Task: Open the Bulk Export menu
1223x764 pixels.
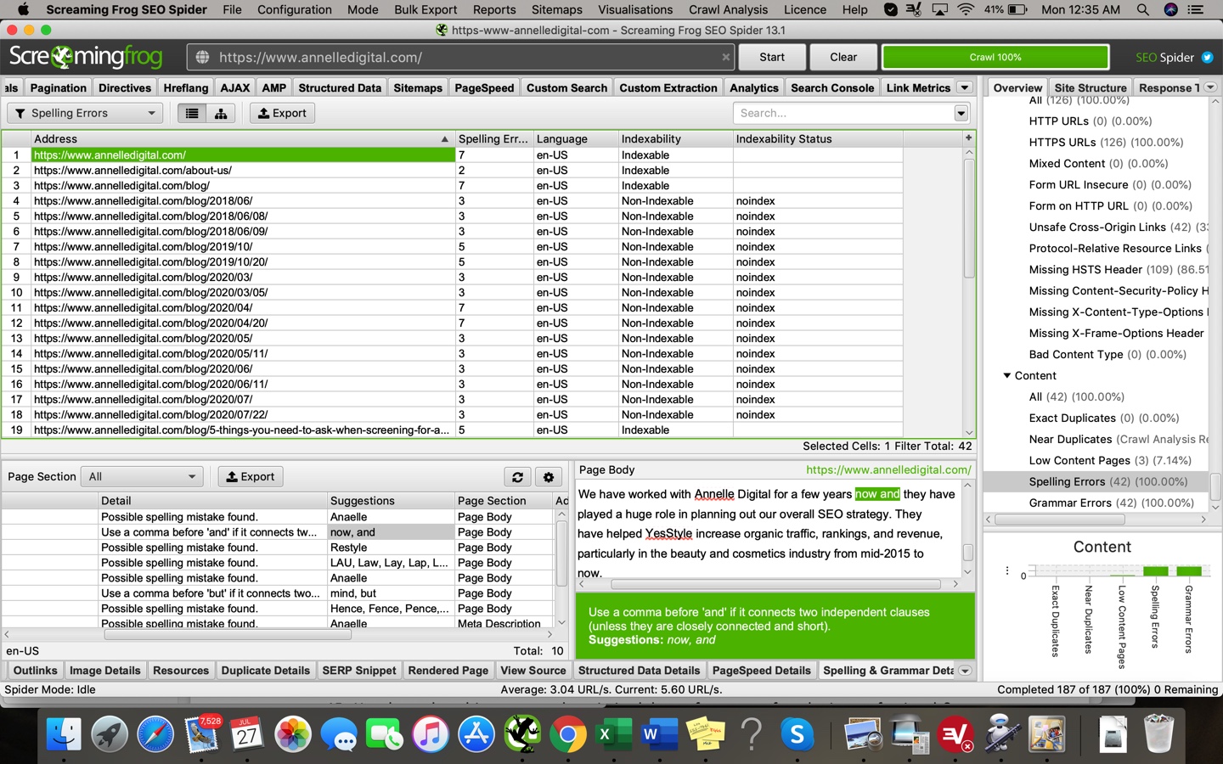Action: tap(426, 9)
